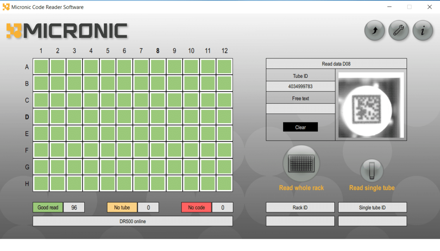Click row header A
The image size is (440, 251).
pos(27,67)
